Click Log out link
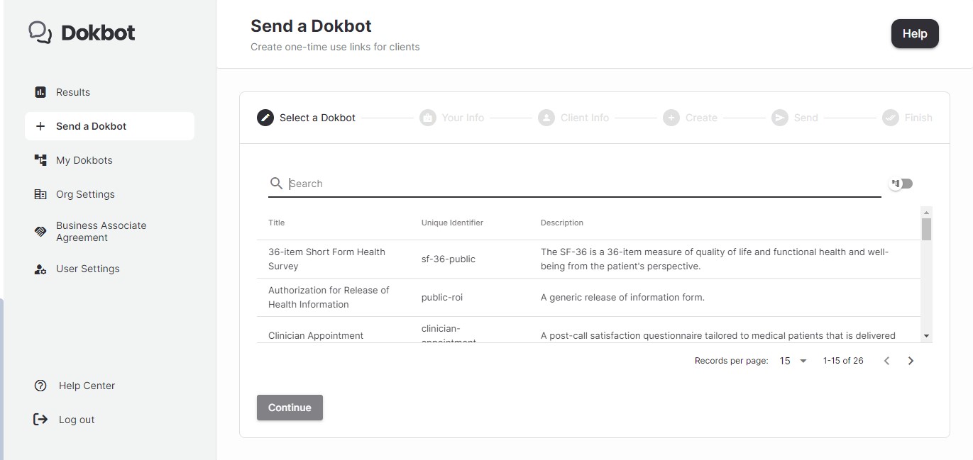The image size is (973, 460). 77,420
